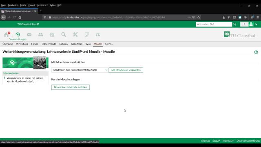261x147 pixels.
Task: Expand the Mehr... tab menu
Action: click(109, 44)
